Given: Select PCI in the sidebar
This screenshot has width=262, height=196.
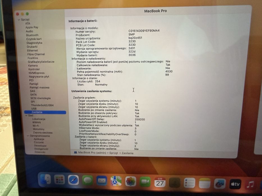Looking at the screenshot, I should tap(31, 80).
